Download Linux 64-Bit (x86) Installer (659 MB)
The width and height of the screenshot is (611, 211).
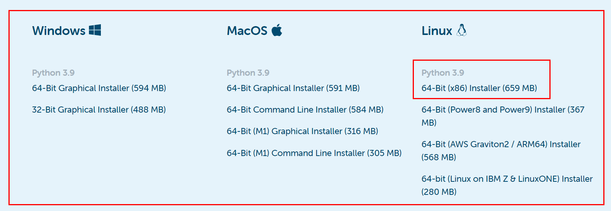point(479,88)
